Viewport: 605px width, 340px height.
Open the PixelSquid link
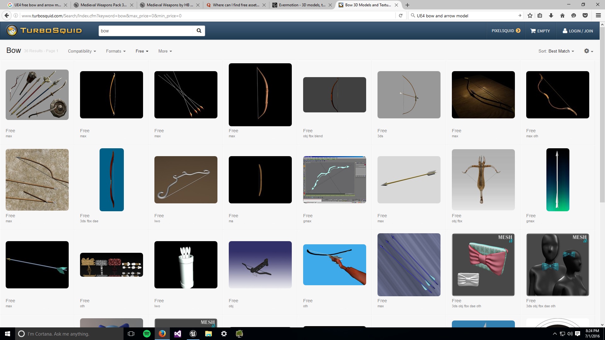point(506,31)
